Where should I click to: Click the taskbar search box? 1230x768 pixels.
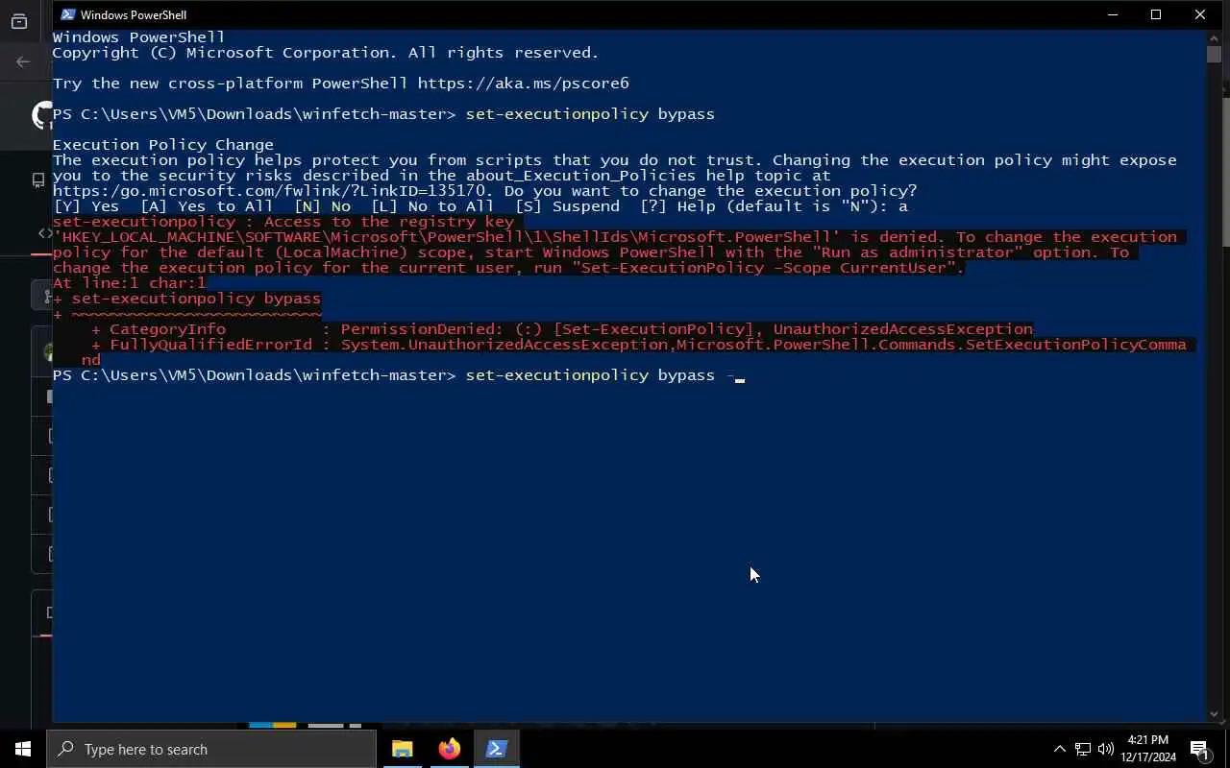click(211, 749)
